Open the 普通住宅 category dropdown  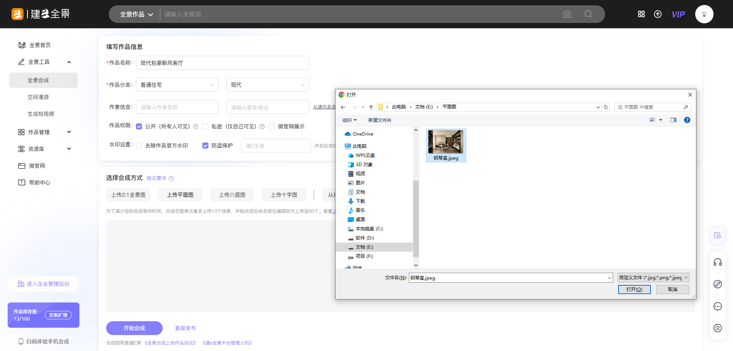click(177, 85)
